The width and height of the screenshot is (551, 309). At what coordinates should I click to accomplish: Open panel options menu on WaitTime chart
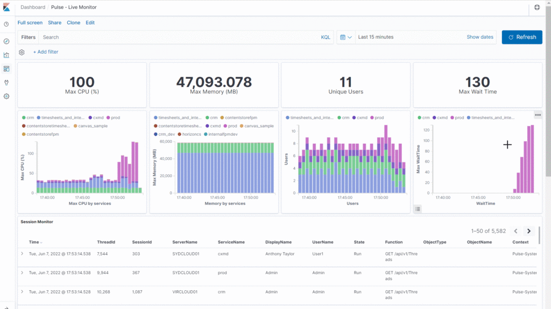[x=538, y=115]
